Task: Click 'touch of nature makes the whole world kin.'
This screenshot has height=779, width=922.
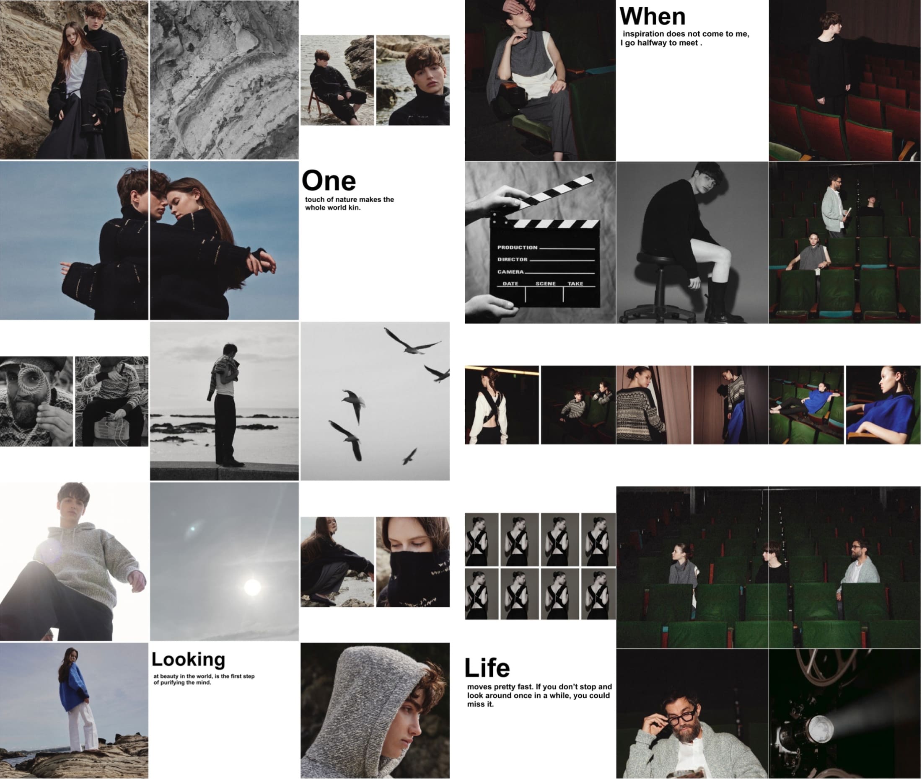Action: 350,204
